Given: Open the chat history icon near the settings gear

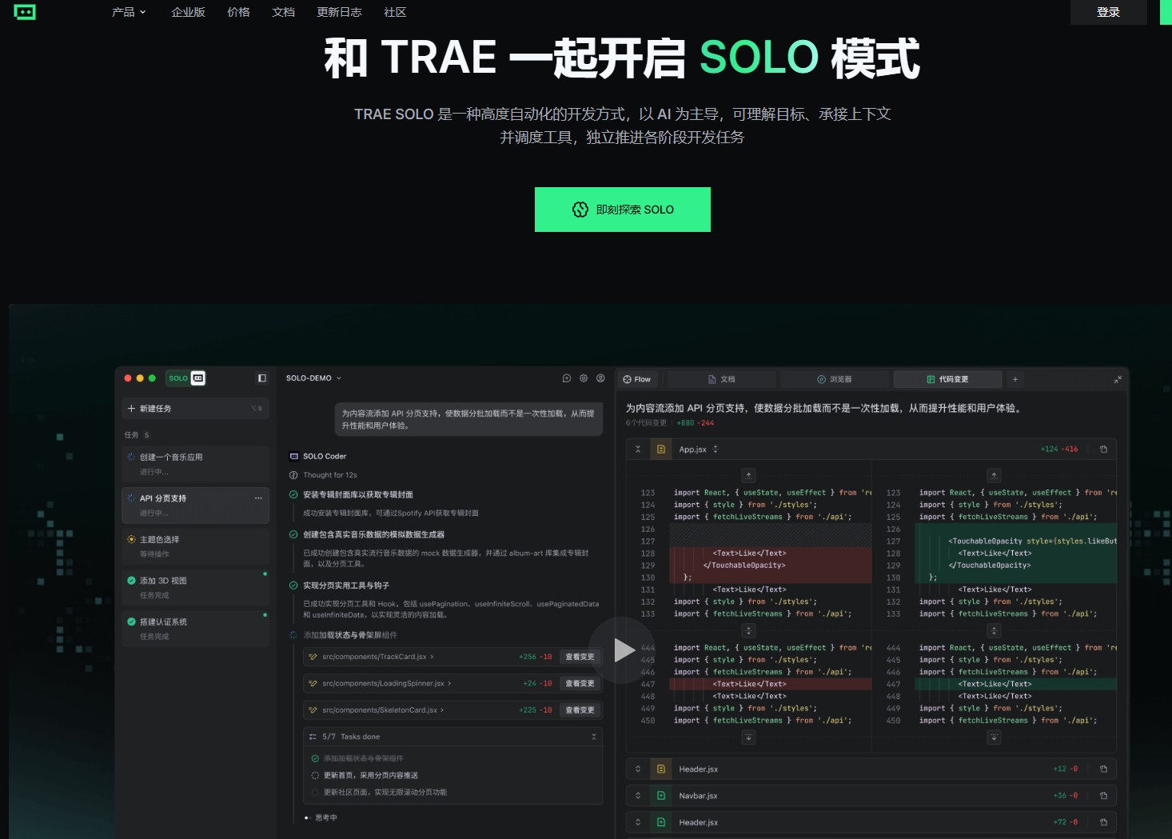Looking at the screenshot, I should tap(566, 378).
